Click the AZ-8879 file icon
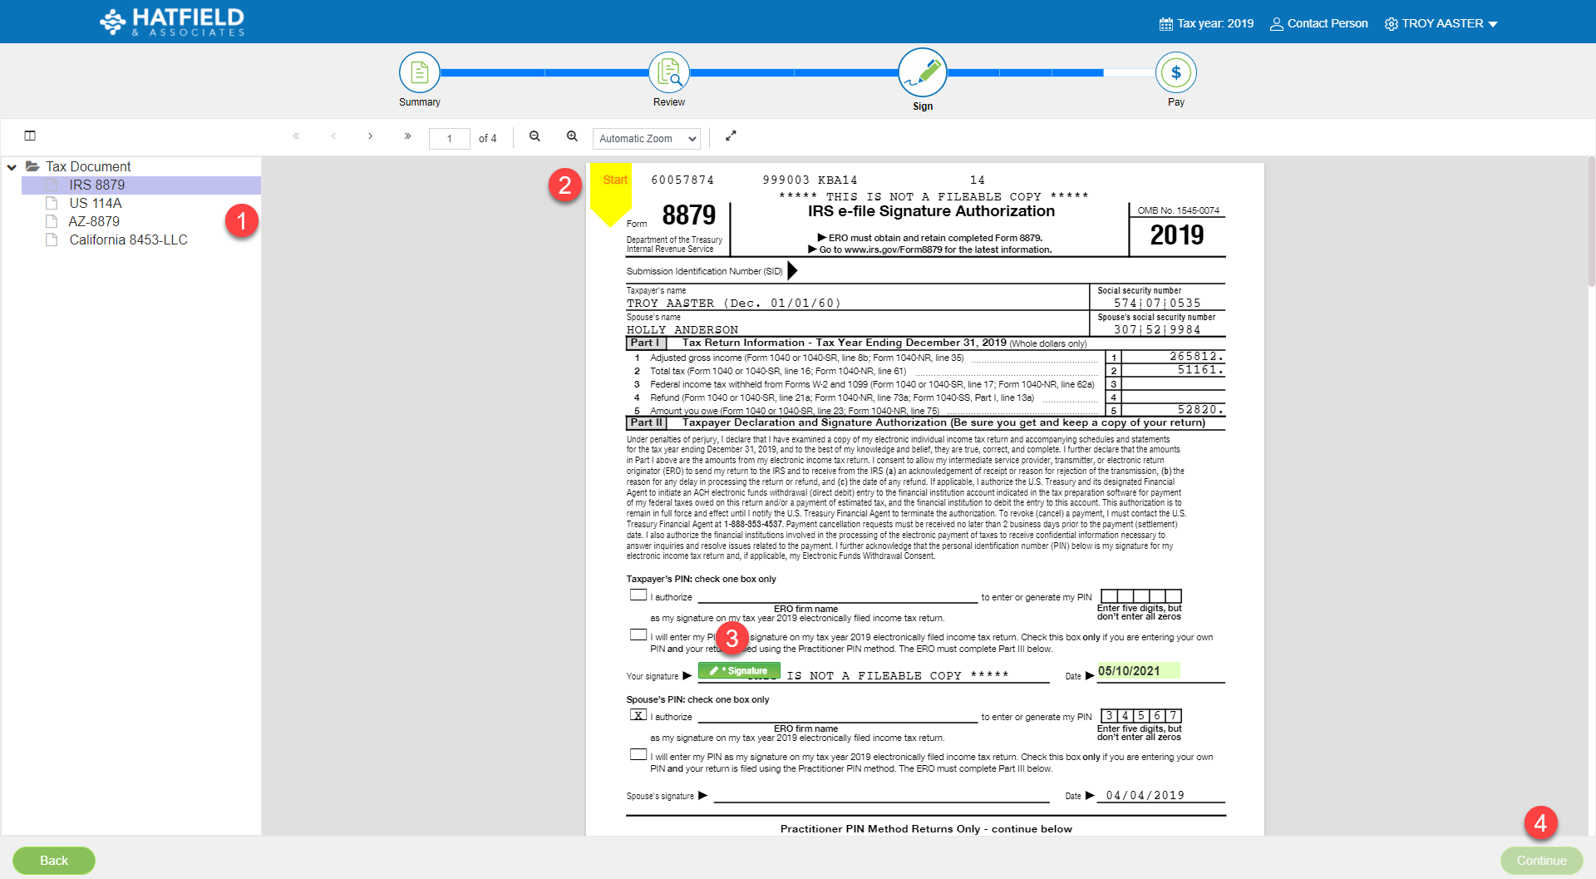1596x879 pixels. (52, 221)
